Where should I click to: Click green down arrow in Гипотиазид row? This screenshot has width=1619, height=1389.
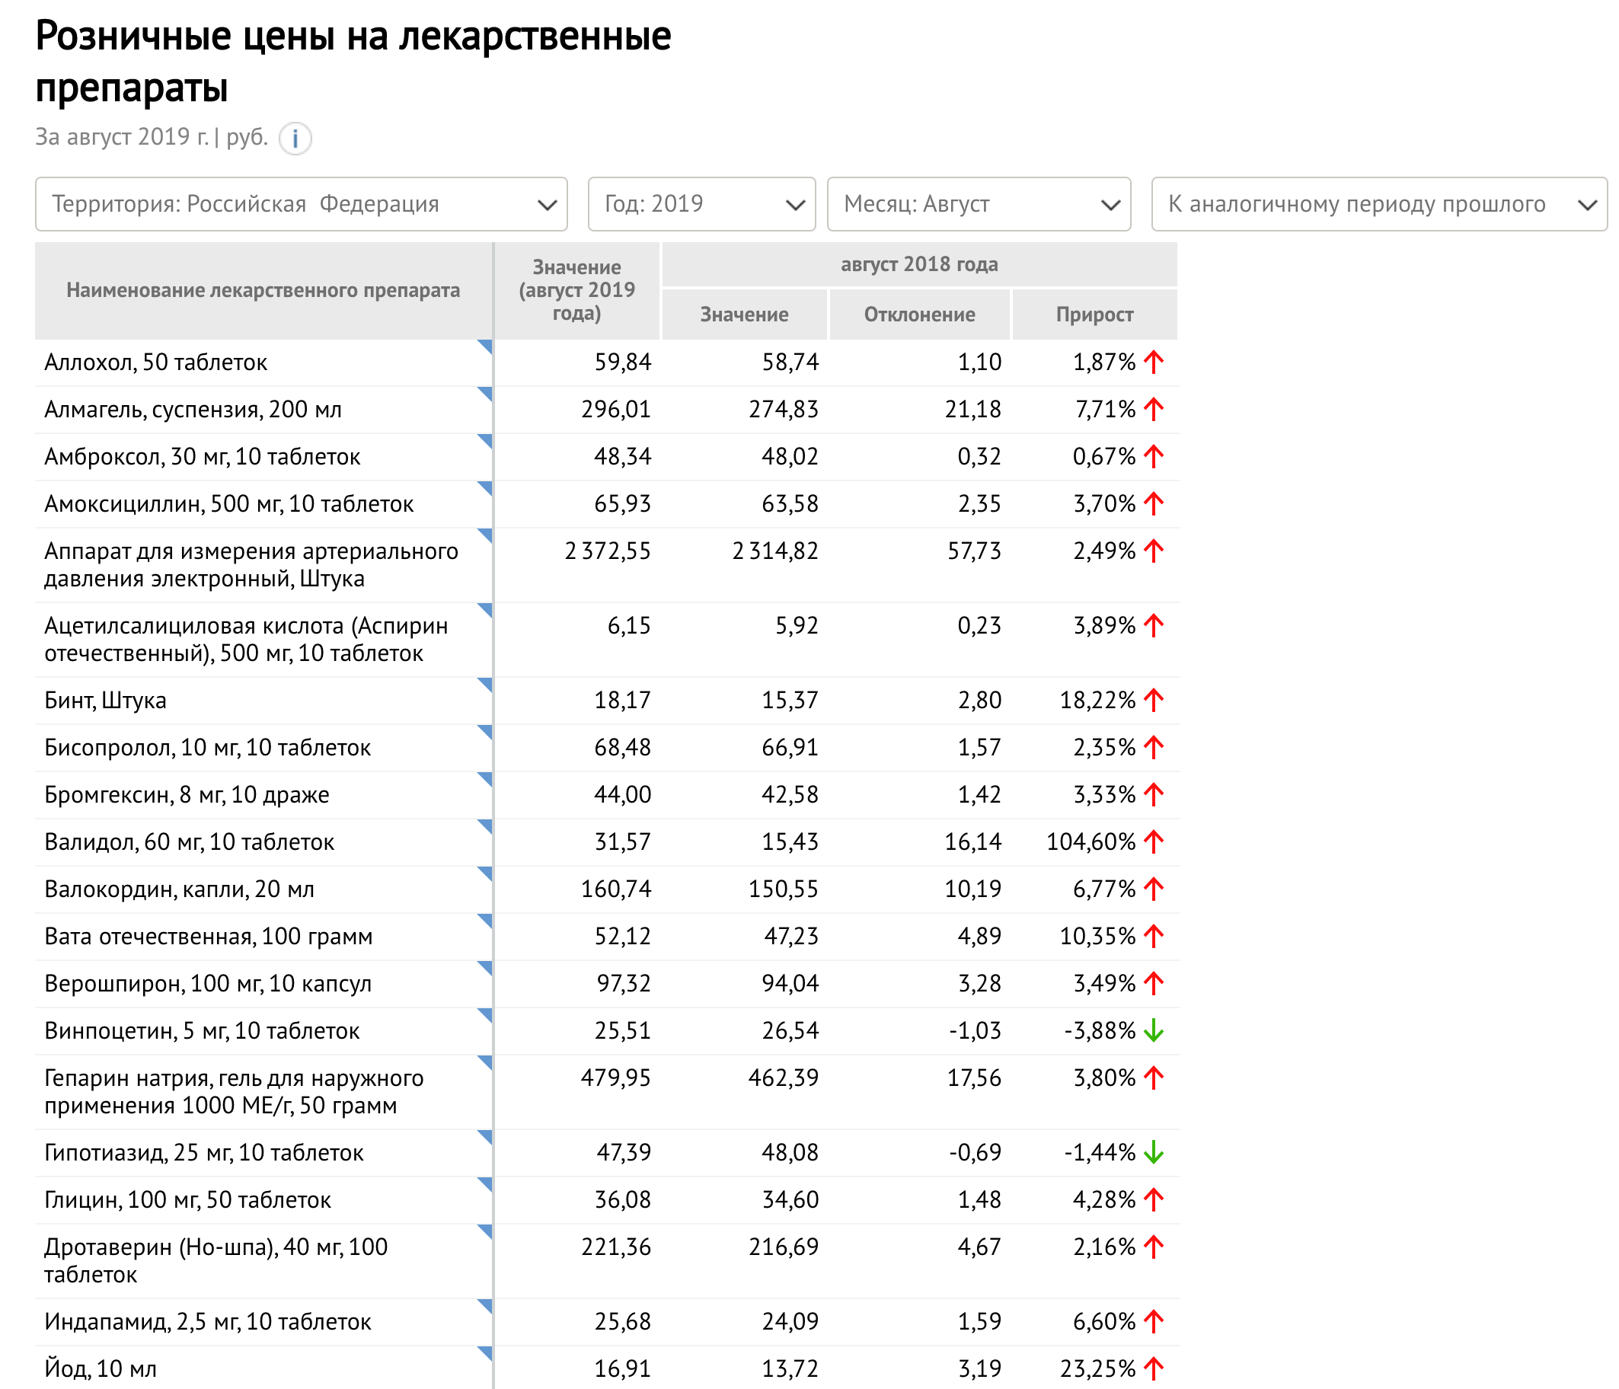[1153, 1152]
